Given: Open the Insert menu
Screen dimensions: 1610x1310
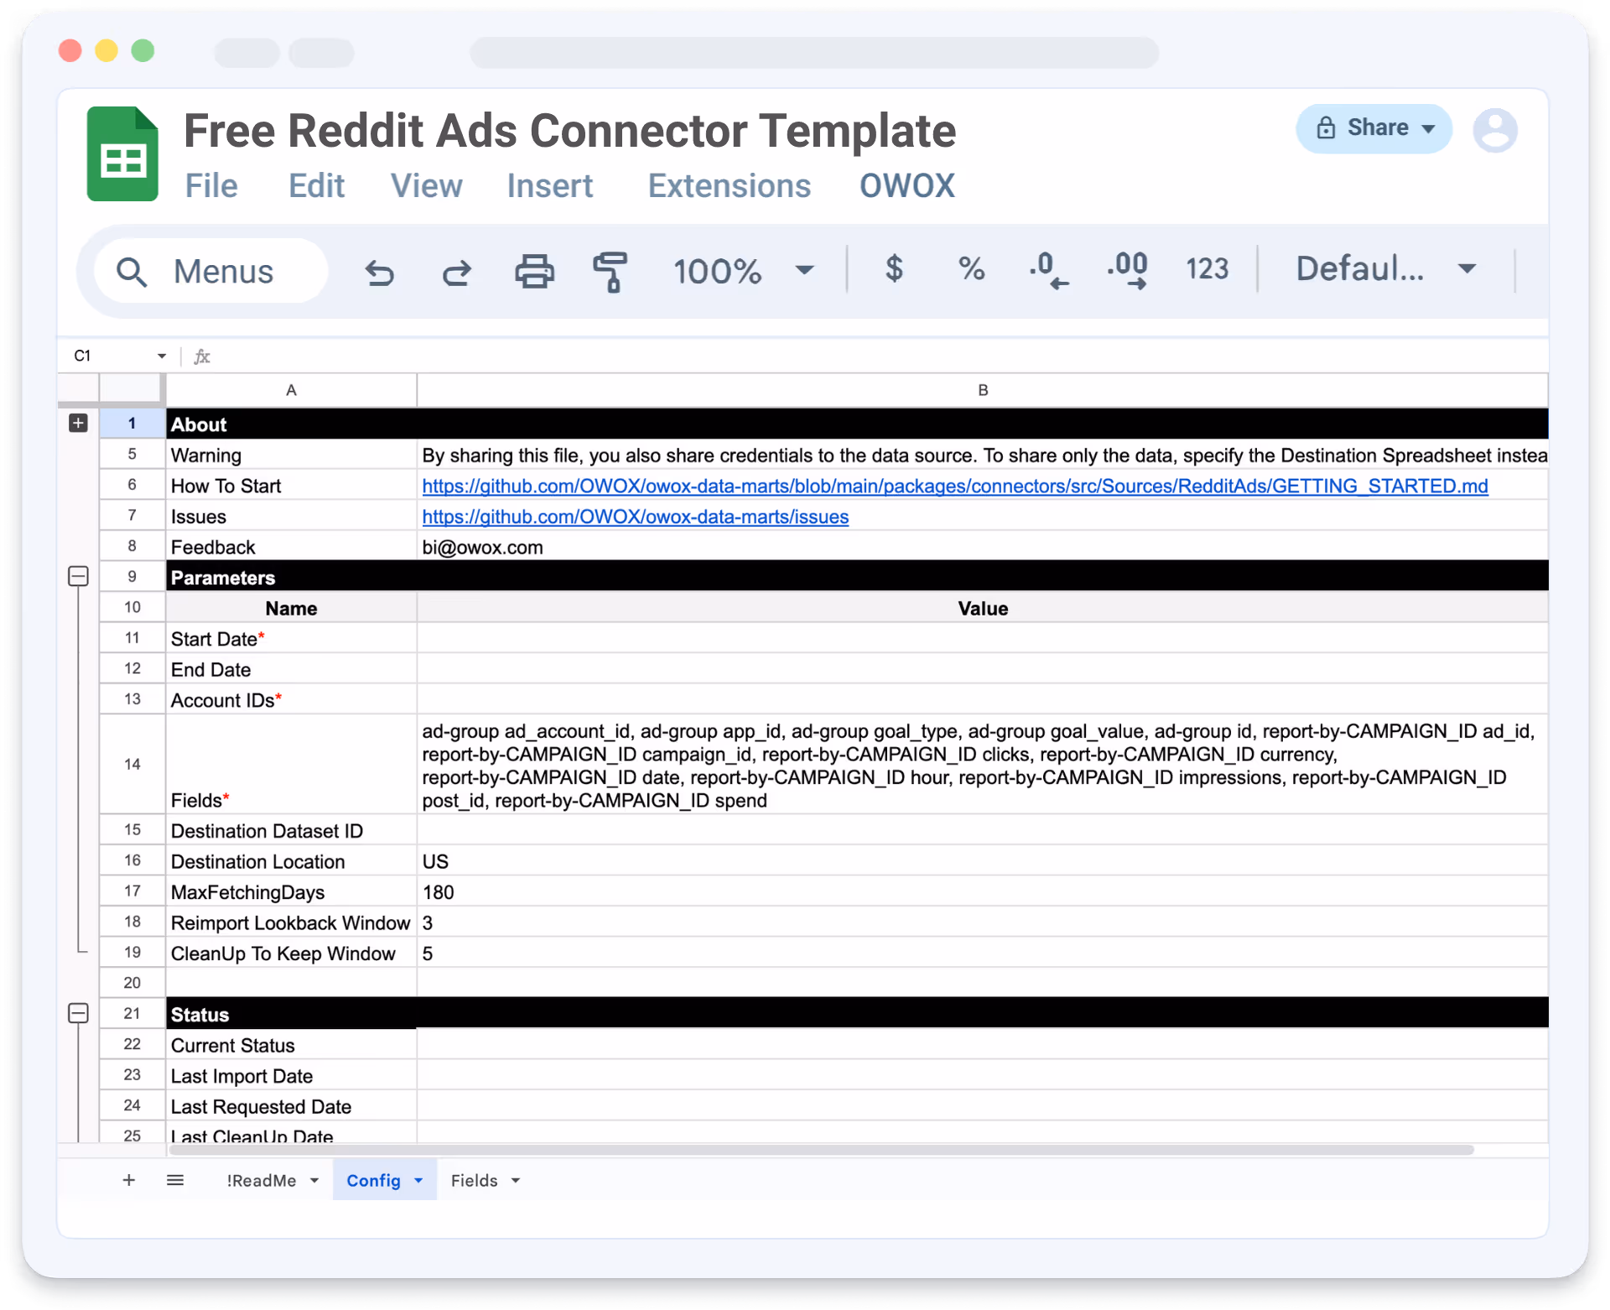Looking at the screenshot, I should [x=549, y=186].
